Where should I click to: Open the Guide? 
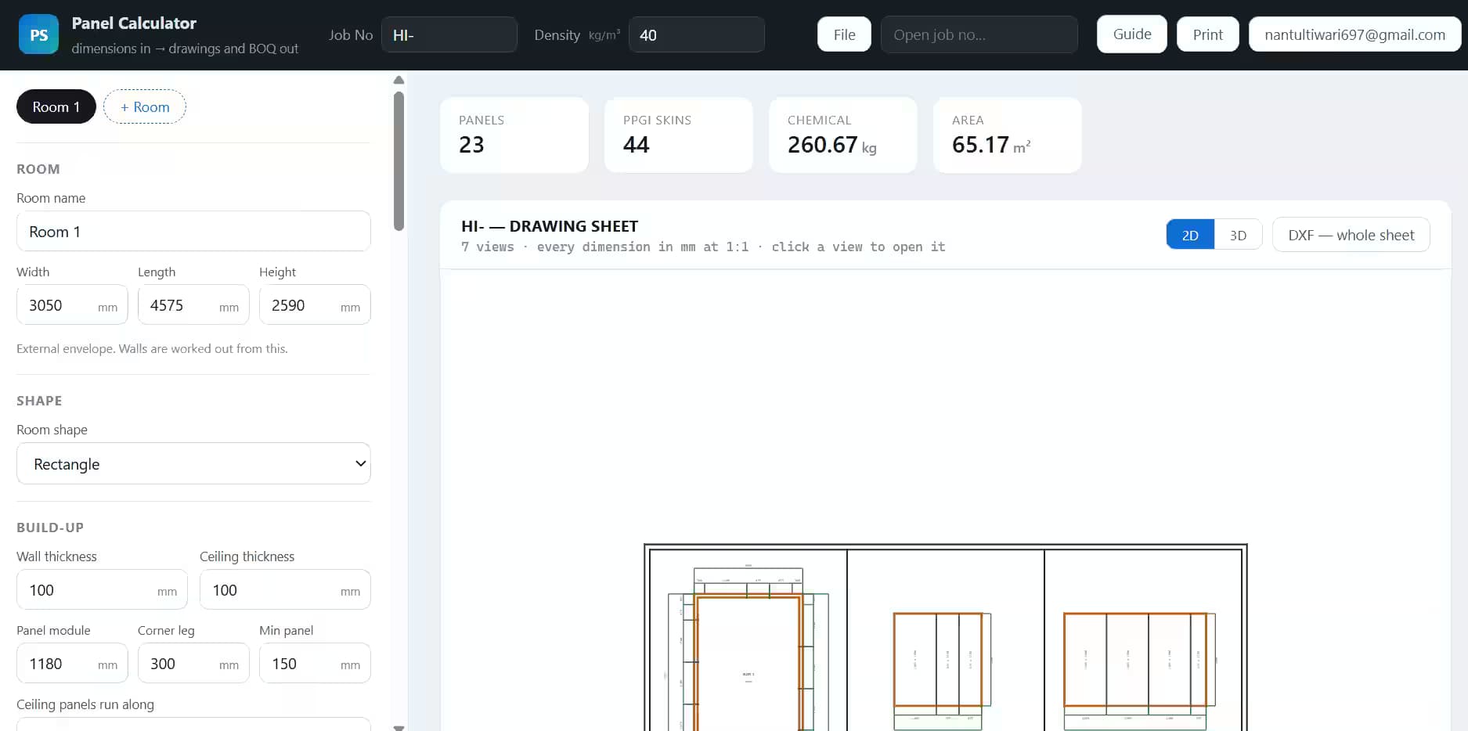(1132, 34)
